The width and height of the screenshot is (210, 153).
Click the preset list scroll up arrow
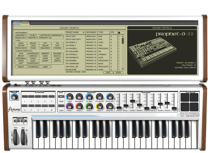(x=123, y=36)
